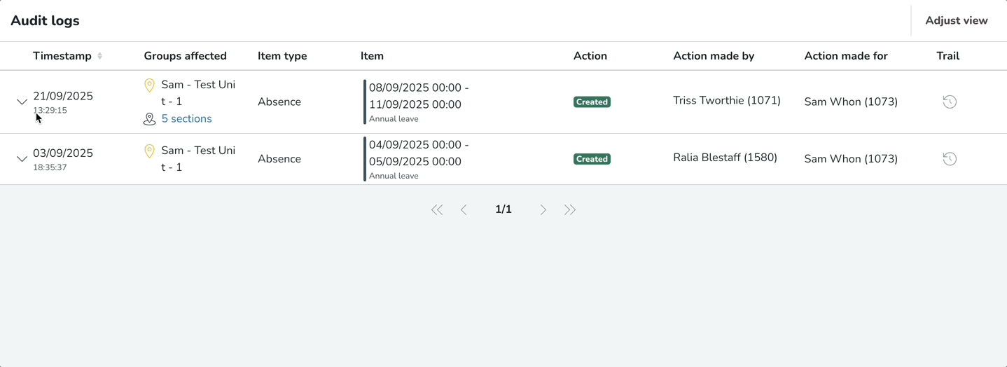Click Created badge in Ralia Blestaff row
The width and height of the screenshot is (1007, 367).
592,159
